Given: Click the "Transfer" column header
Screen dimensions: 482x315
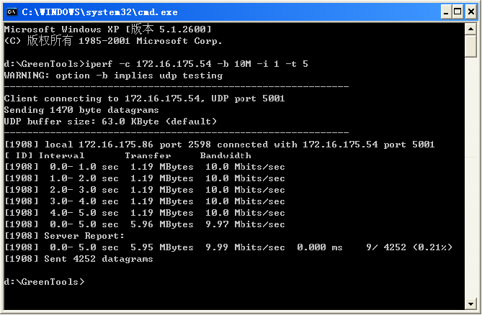Looking at the screenshot, I should (148, 155).
